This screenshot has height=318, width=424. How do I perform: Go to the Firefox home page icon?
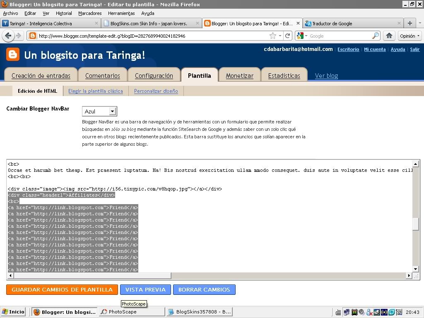coord(389,36)
